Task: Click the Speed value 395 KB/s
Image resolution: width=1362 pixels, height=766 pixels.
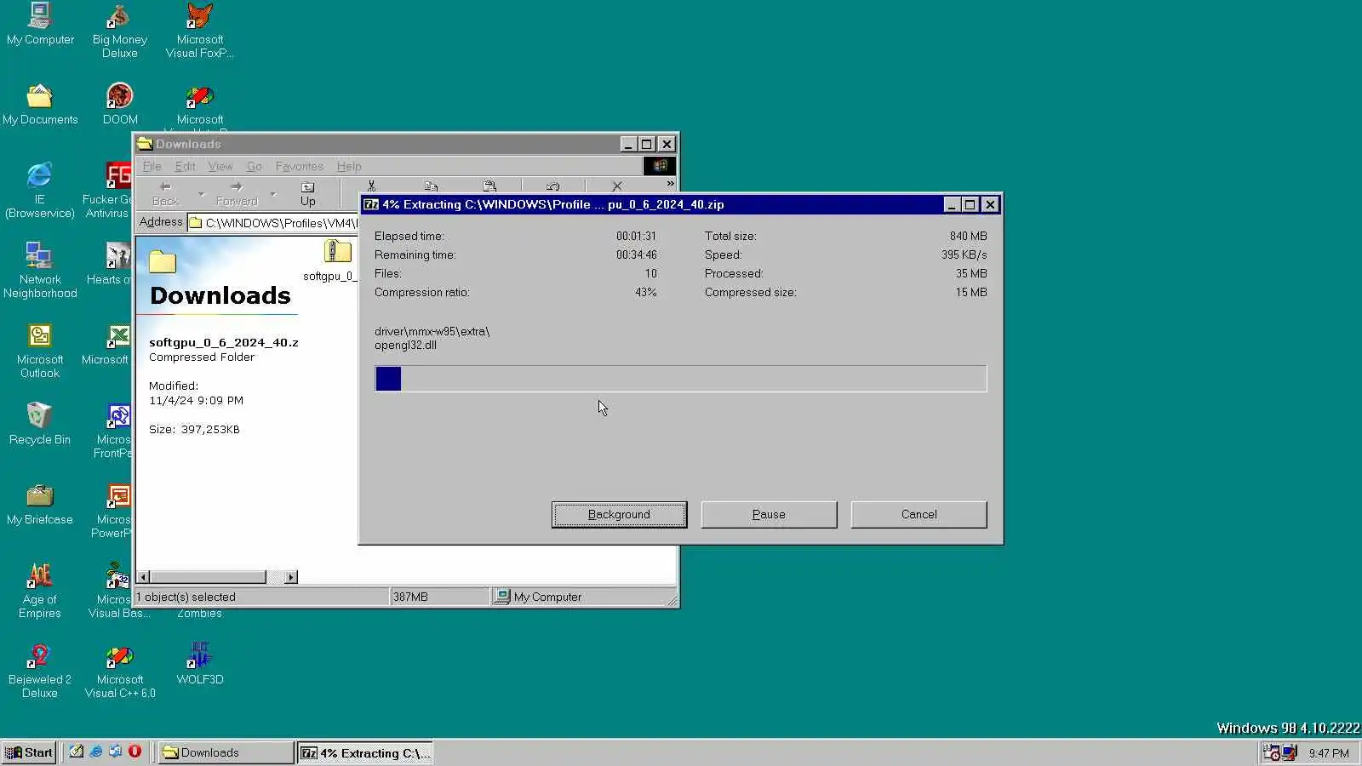Action: (964, 254)
